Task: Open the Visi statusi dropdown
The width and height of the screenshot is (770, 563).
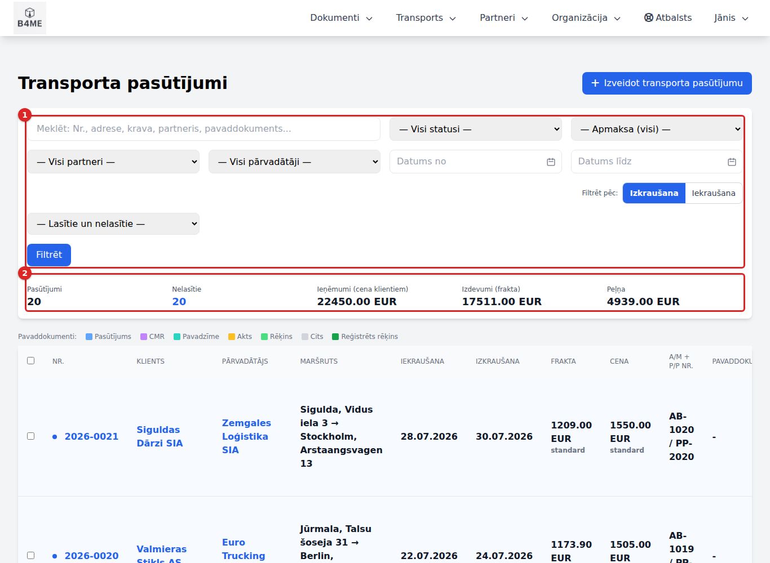Action: coord(475,129)
